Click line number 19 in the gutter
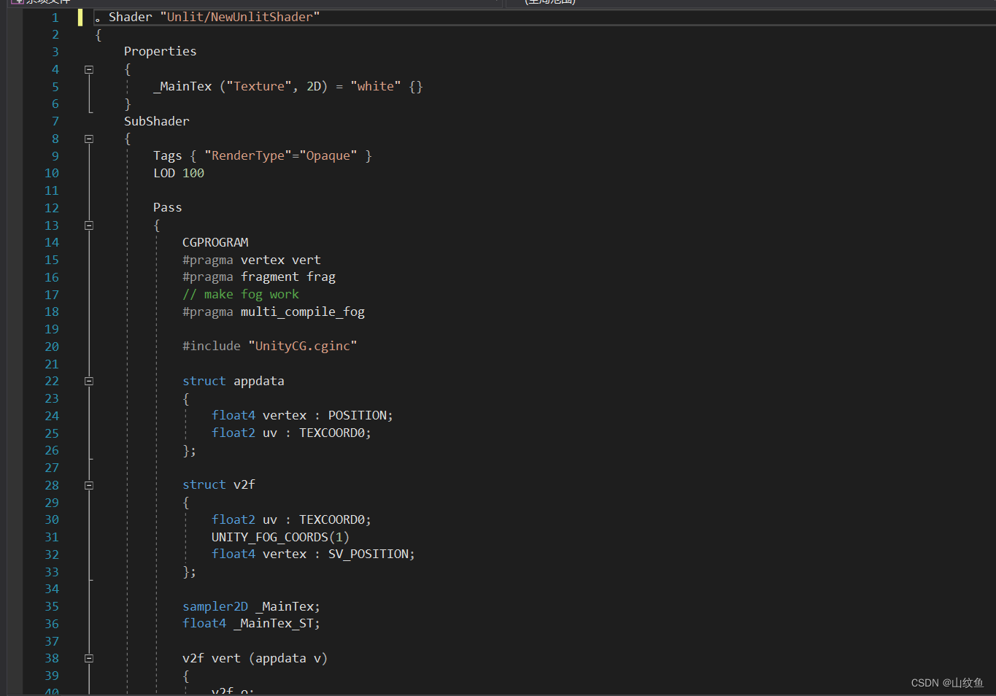Viewport: 996px width, 696px height. pos(52,329)
